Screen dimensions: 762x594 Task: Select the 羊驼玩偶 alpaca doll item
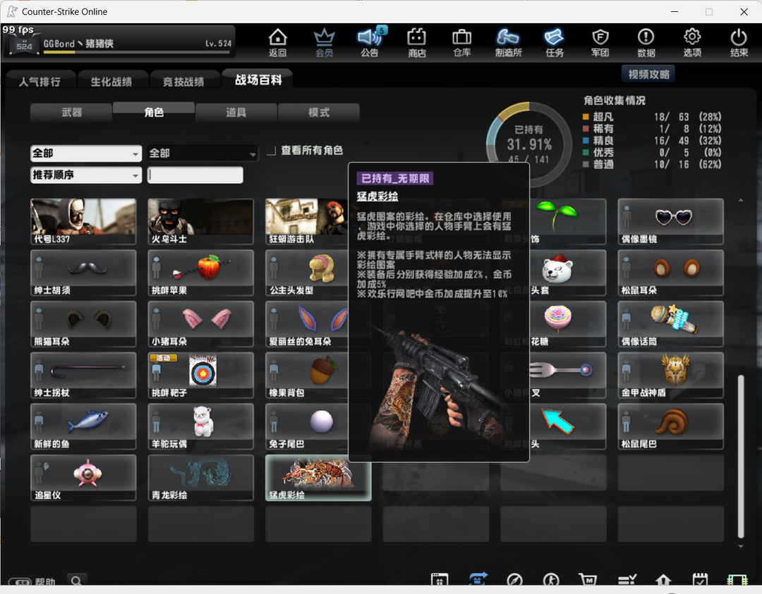click(200, 426)
